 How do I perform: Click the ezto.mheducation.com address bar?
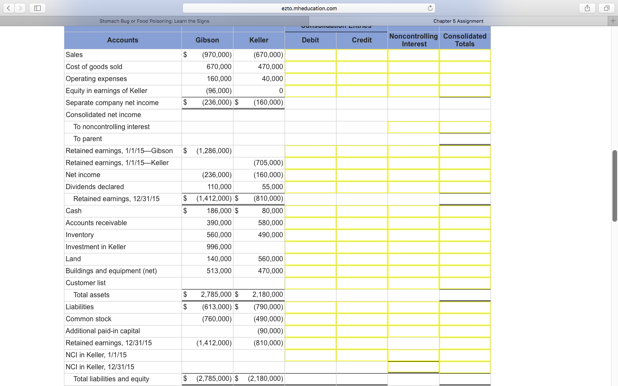(x=309, y=8)
